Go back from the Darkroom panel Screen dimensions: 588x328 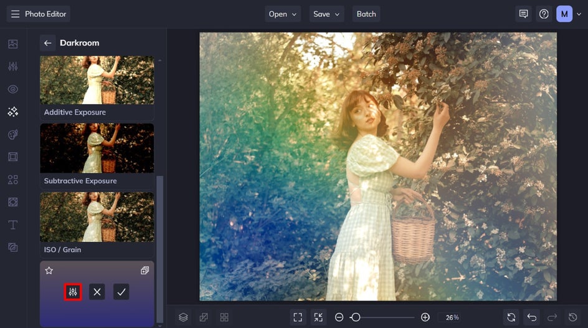pos(47,43)
